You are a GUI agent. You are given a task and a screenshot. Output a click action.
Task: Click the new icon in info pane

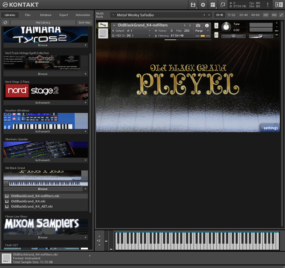click(7, 258)
